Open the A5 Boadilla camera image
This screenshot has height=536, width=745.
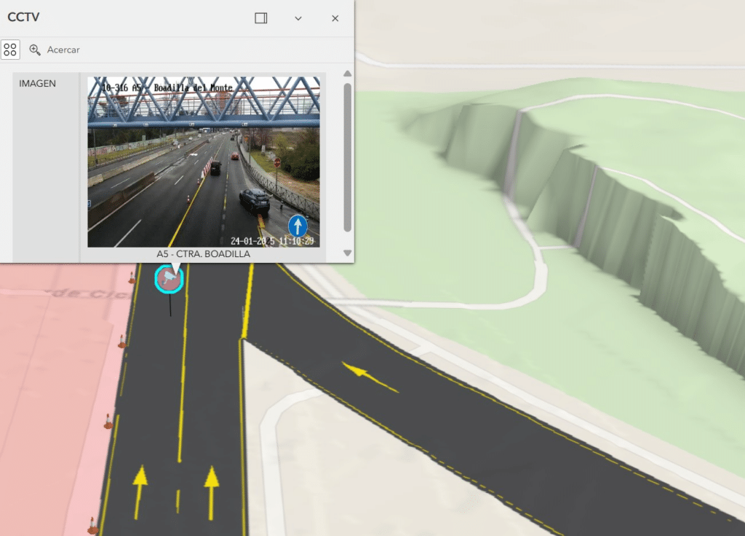(203, 162)
